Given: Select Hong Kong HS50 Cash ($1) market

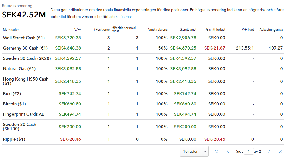Looking at the screenshot, I should (25, 81).
